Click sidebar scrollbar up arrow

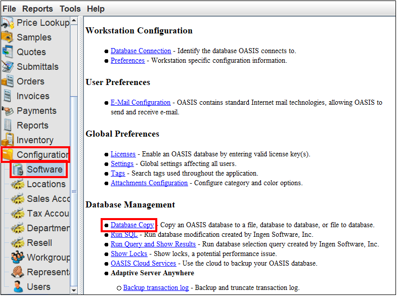(x=74, y=21)
